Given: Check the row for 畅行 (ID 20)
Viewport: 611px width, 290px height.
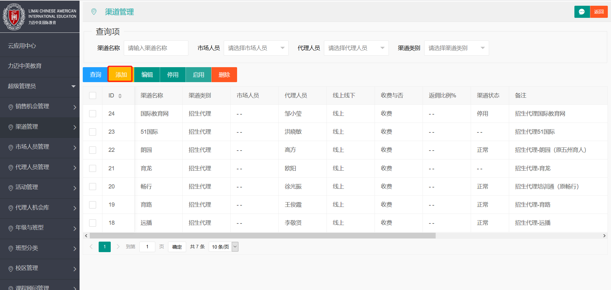Looking at the screenshot, I should pos(93,187).
